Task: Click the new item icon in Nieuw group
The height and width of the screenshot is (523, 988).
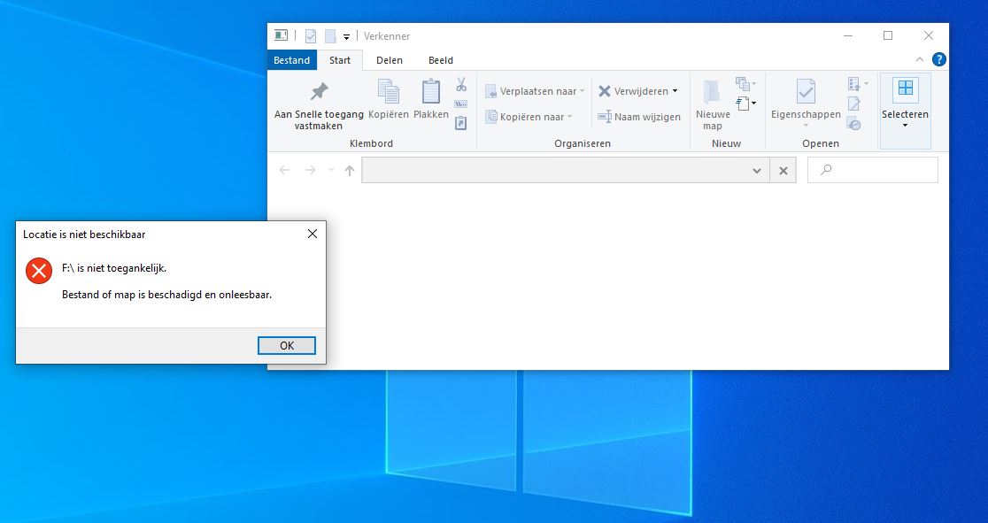Action: pyautogui.click(x=743, y=83)
